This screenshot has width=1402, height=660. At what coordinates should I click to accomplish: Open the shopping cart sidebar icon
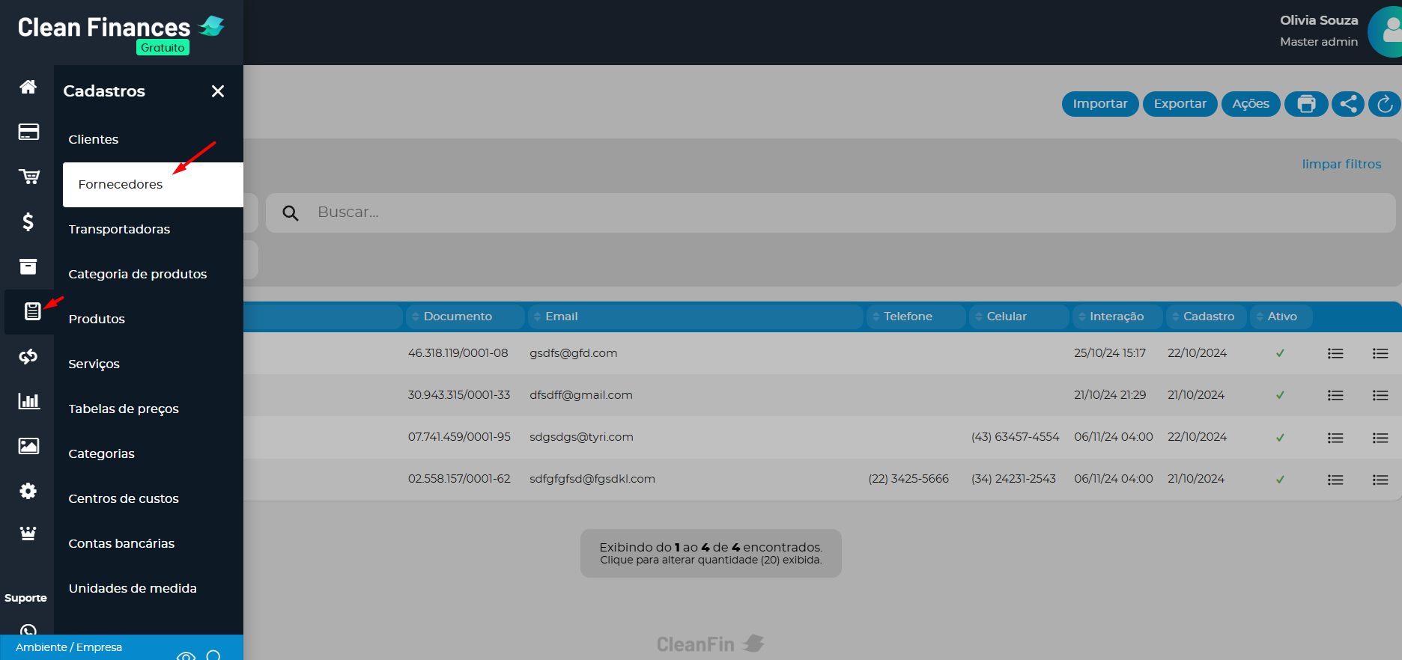(x=28, y=177)
